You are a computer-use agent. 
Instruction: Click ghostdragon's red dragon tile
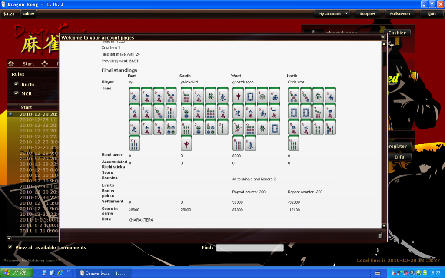click(238, 95)
